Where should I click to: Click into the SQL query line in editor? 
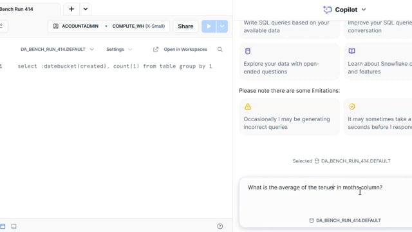115,66
